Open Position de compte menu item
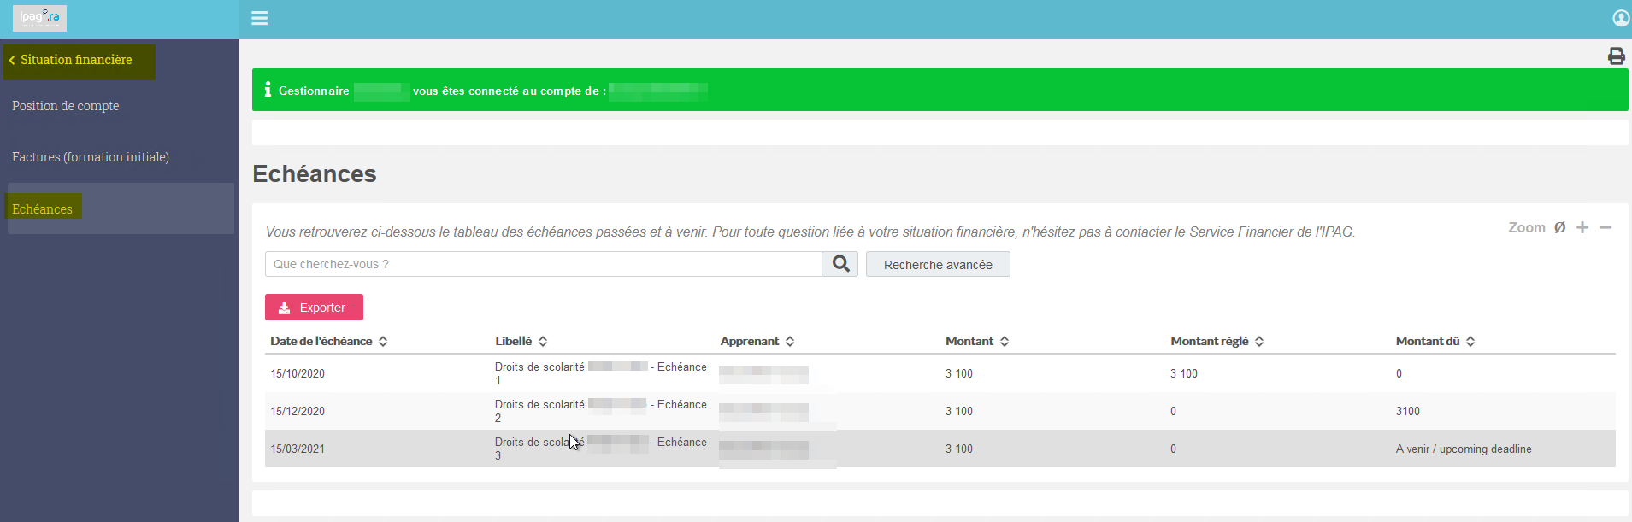 tap(66, 106)
